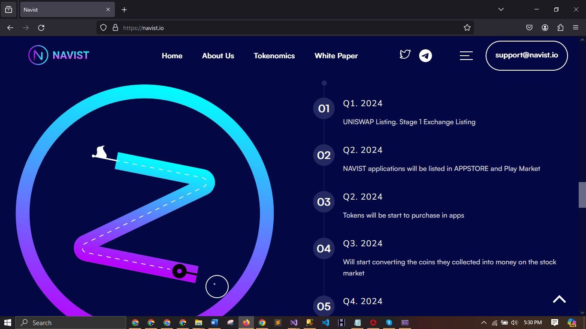The image size is (586, 329).
Task: Click the NAVIST logo in the header
Action: coord(59,55)
